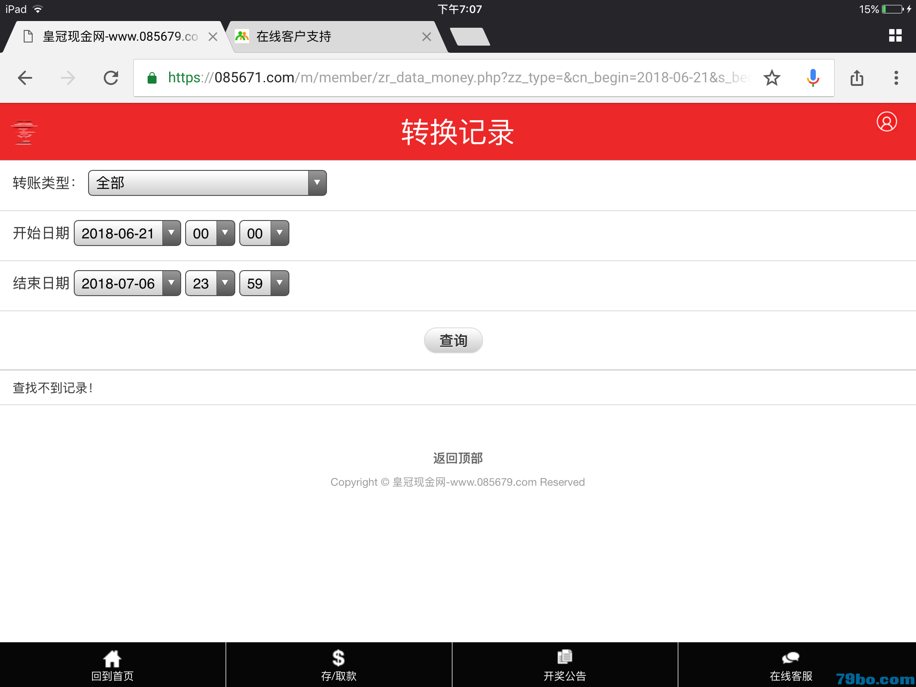This screenshot has height=687, width=916.
Task: Open the tab grid overview icon
Action: [895, 36]
